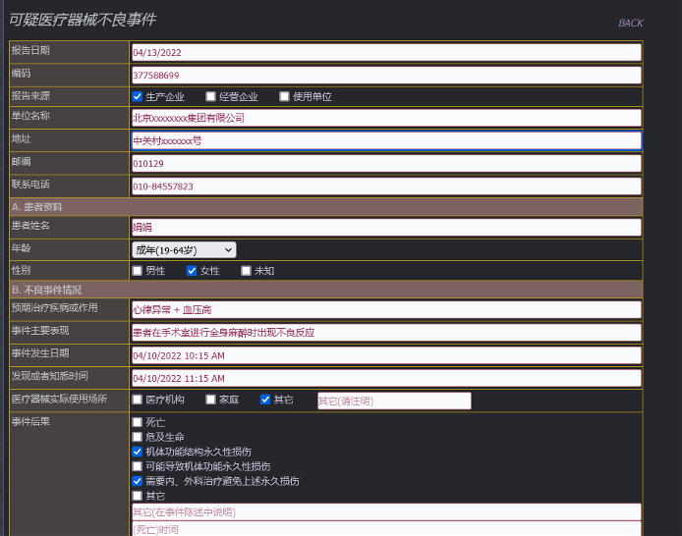Click the 事件发生日期 datetime field

(x=385, y=355)
